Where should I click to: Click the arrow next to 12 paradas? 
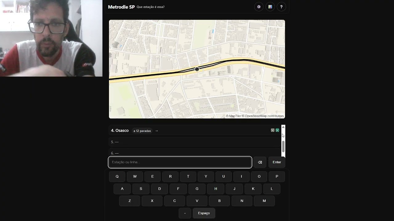156,131
